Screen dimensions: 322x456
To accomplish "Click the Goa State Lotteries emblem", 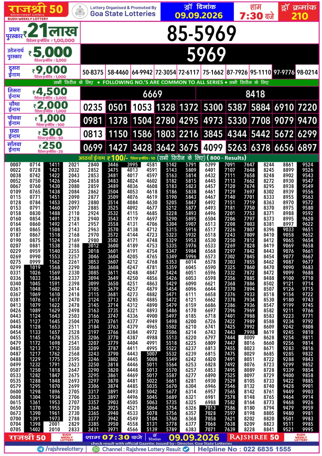I will click(80, 12).
